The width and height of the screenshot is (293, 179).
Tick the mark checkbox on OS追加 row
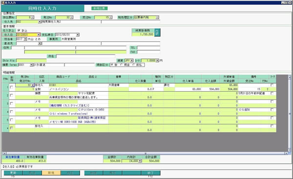pyautogui.click(x=272, y=110)
